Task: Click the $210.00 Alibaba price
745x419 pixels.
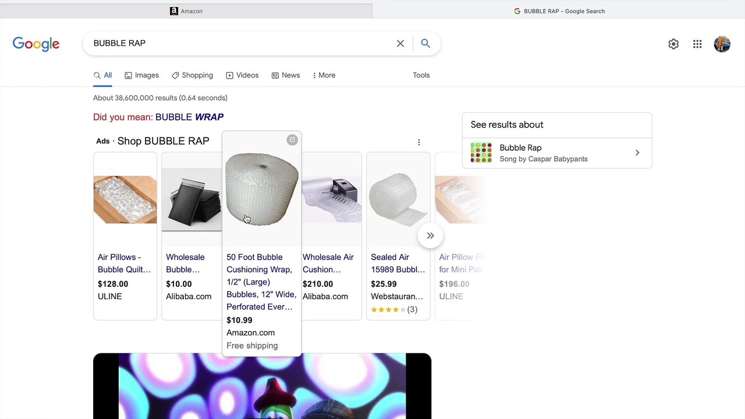Action: pos(318,284)
